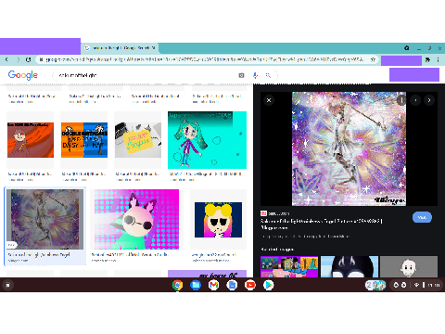
Task: Bookmark this page with the star icon
Action: (x=373, y=59)
